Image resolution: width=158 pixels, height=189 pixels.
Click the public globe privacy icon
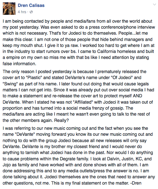(x=31, y=12)
